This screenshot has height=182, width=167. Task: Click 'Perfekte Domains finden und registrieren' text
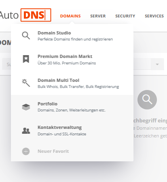[x=75, y=39]
